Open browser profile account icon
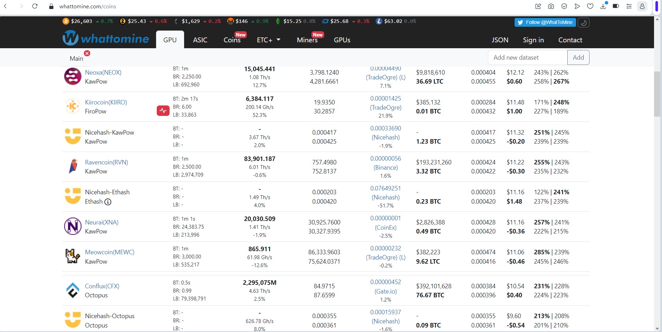Screen dimensions: 662x332 coord(642,6)
